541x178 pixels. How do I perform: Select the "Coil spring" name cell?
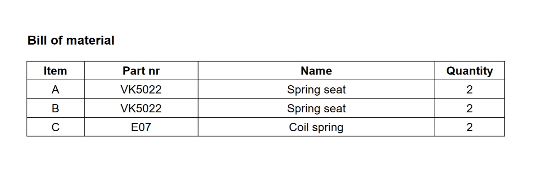(x=316, y=127)
